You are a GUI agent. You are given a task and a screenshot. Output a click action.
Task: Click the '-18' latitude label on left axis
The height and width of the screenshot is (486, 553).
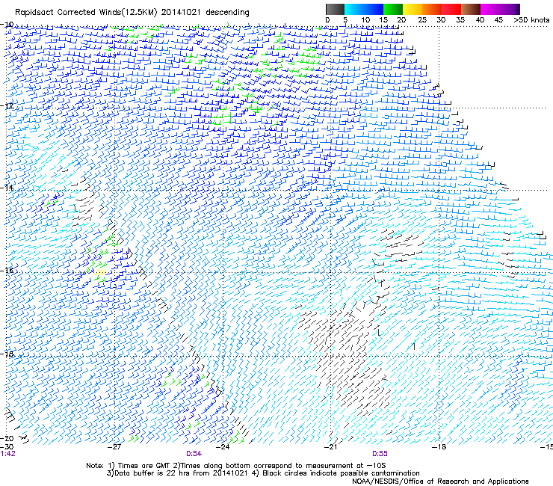7,354
